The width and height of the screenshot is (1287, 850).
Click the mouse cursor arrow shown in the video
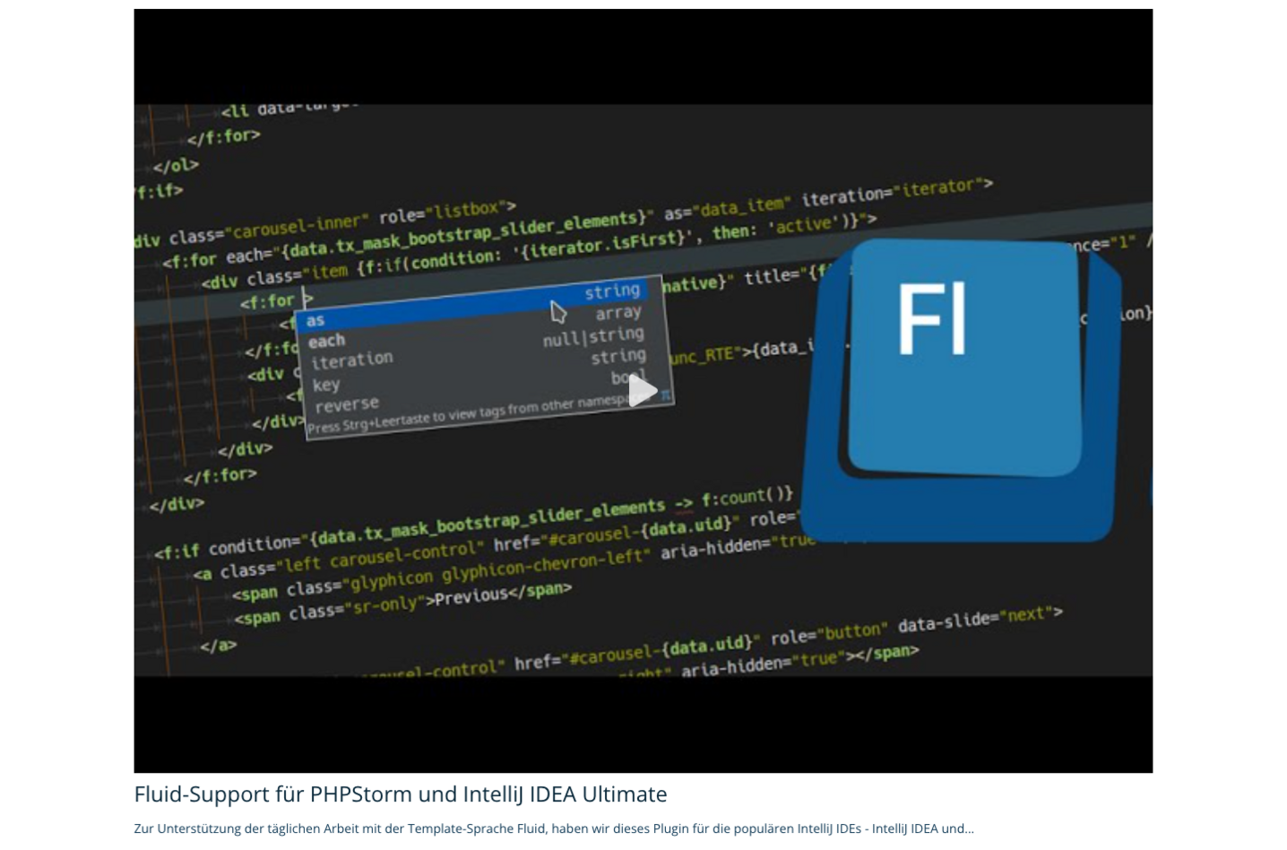point(557,312)
